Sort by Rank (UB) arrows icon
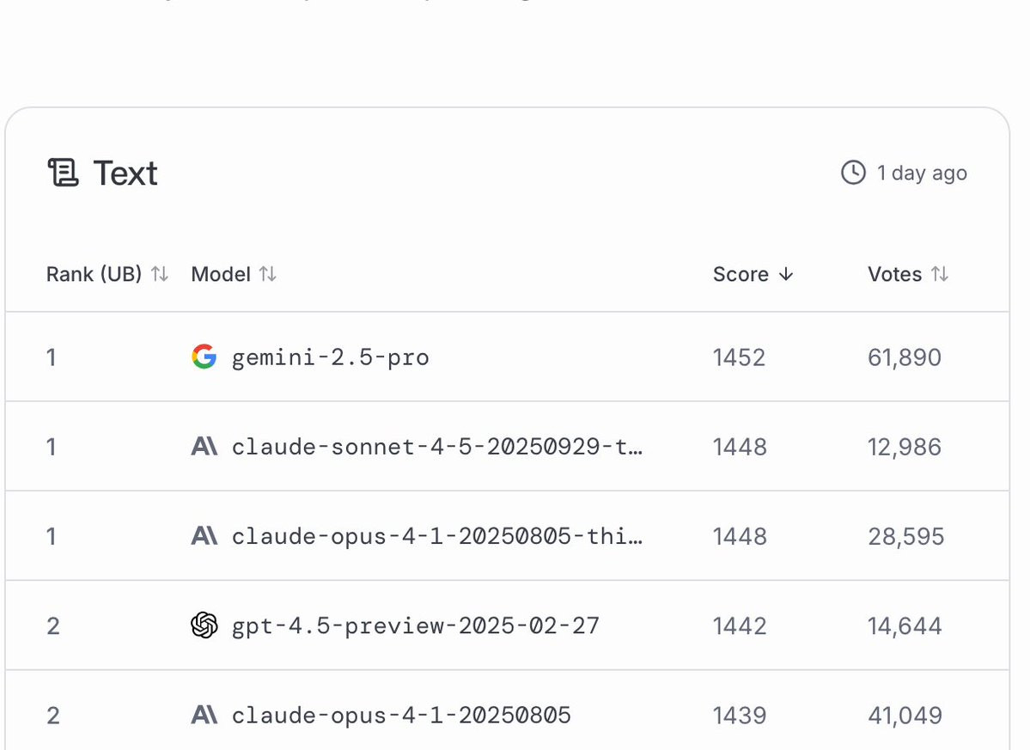The image size is (1030, 750). click(x=160, y=274)
